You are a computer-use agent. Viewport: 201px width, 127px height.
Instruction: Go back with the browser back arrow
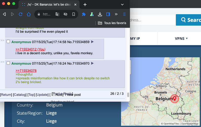point(4,14)
